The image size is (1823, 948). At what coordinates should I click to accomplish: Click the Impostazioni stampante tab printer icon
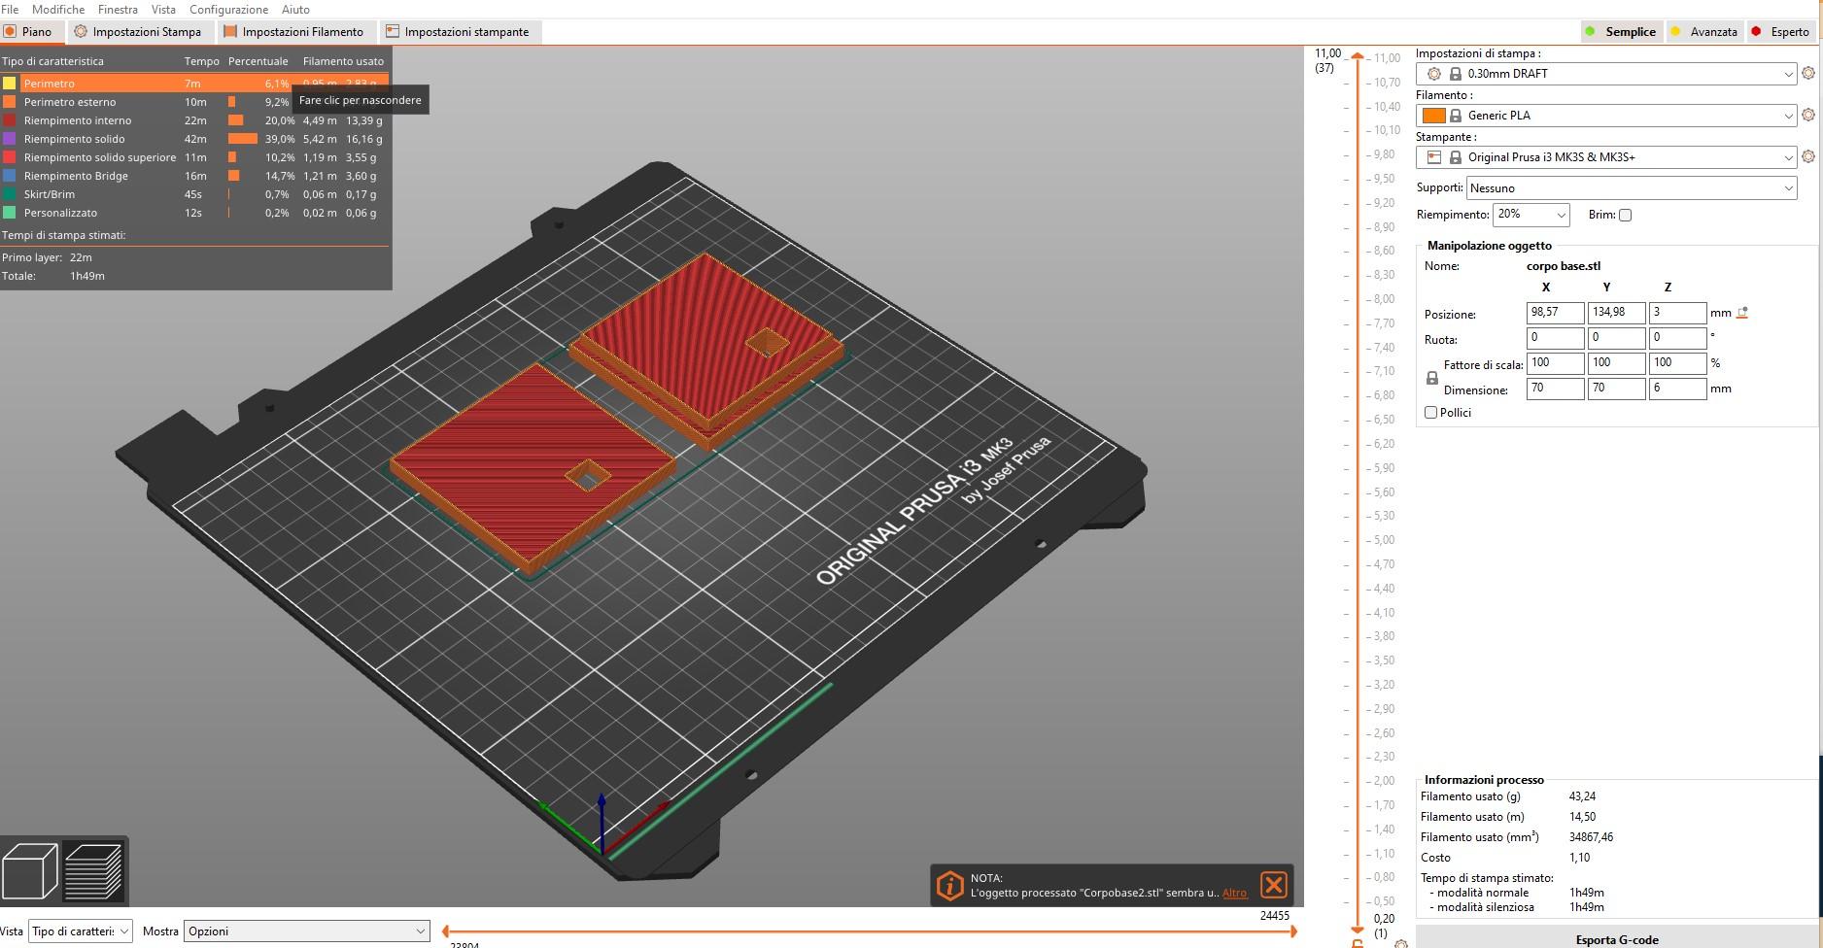pos(393,32)
